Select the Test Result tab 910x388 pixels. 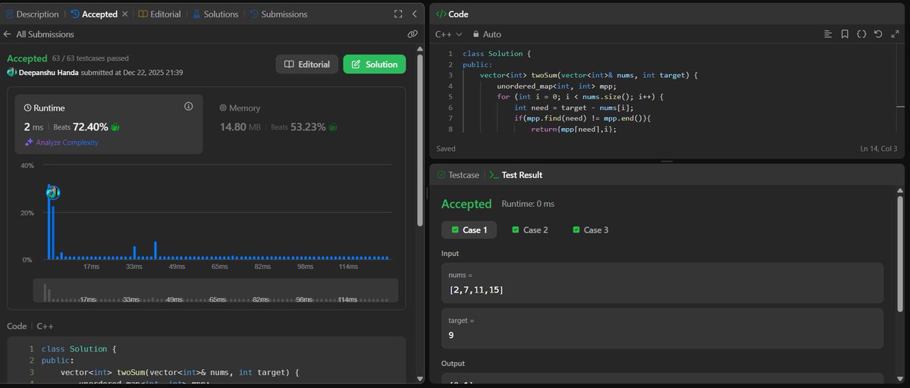(x=515, y=175)
